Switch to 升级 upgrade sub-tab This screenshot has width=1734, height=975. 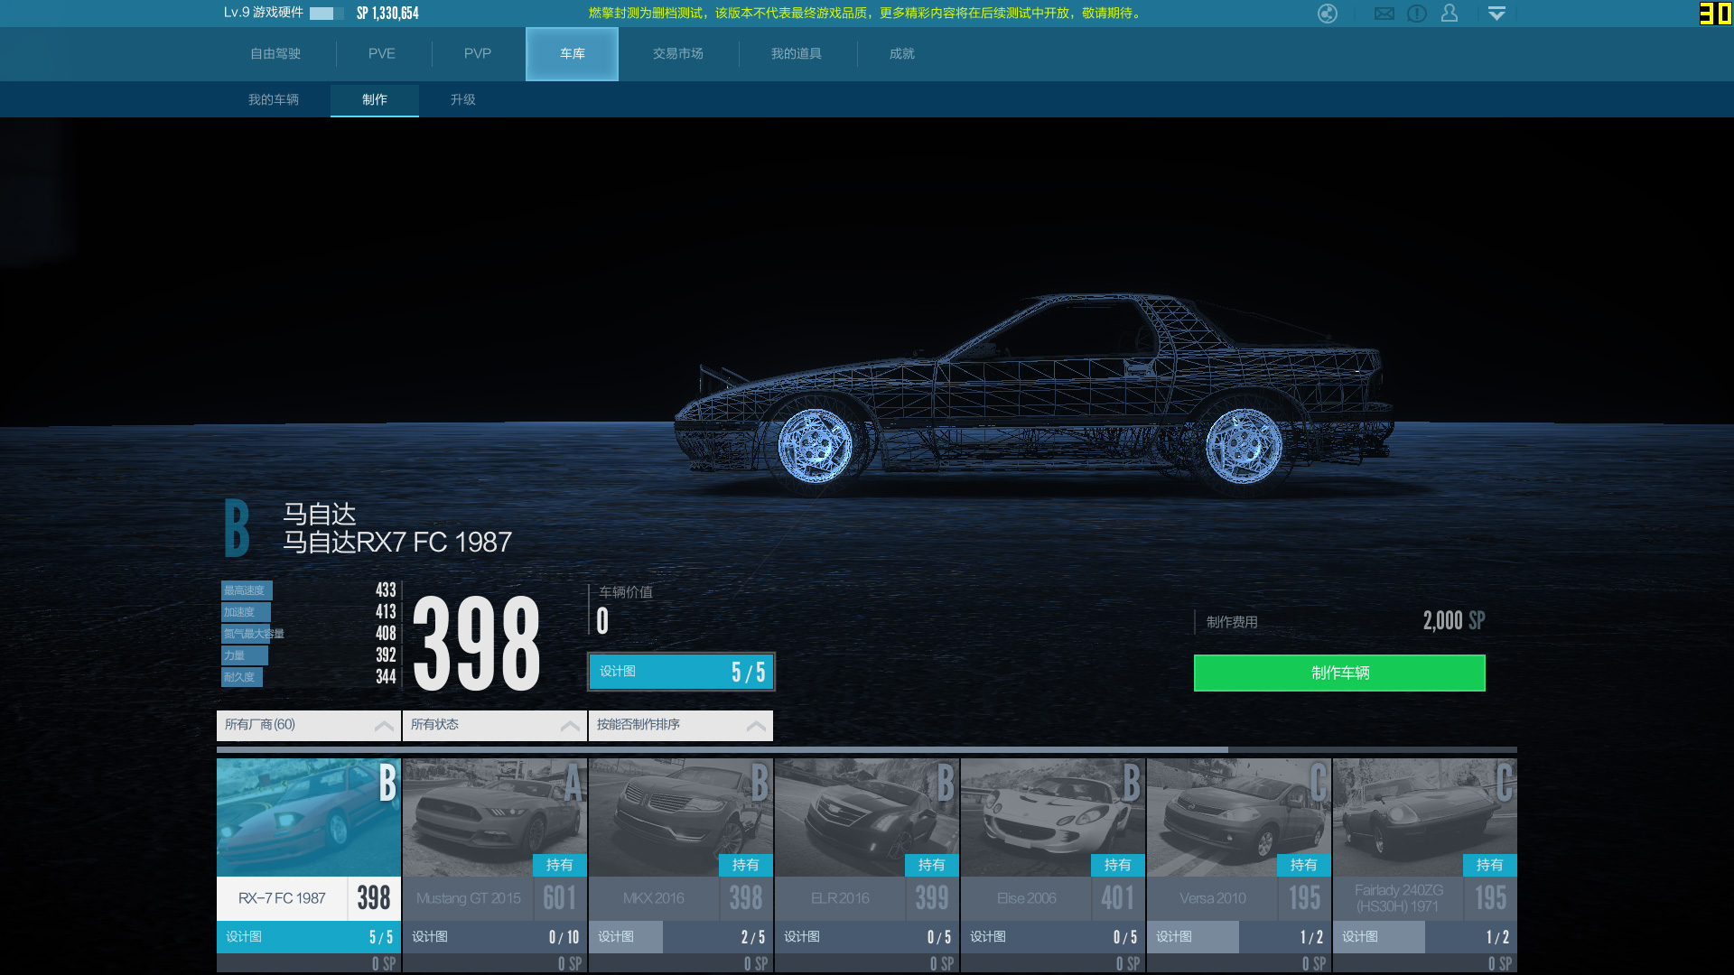click(463, 100)
